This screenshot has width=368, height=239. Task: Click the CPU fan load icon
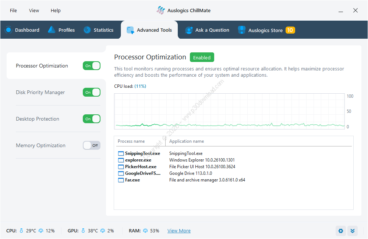click(x=41, y=231)
